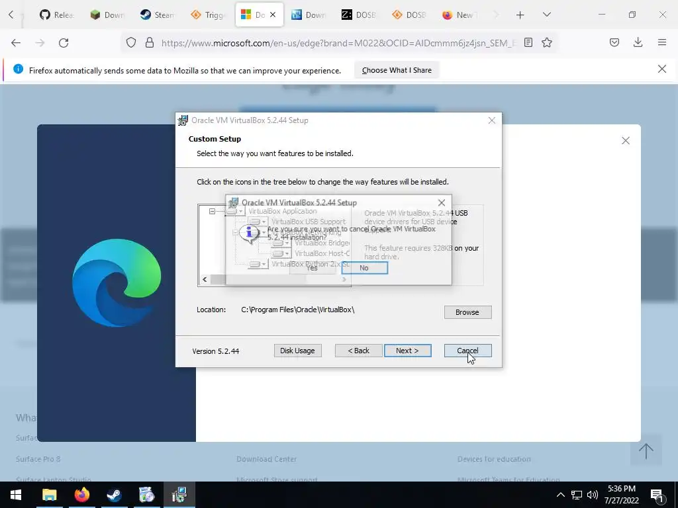Open Firefox from taskbar
The image size is (678, 508).
click(x=81, y=495)
